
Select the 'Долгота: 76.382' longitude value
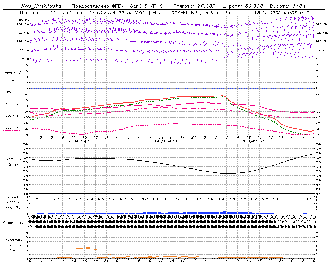tap(194, 6)
